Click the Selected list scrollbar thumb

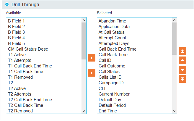[175, 38]
